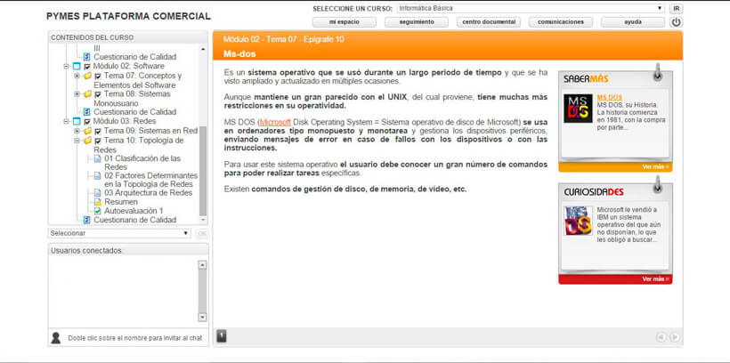Click the last Cuestionario de Calidad icon

[x=87, y=220]
